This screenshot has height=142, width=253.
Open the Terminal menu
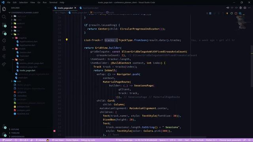[53, 2]
